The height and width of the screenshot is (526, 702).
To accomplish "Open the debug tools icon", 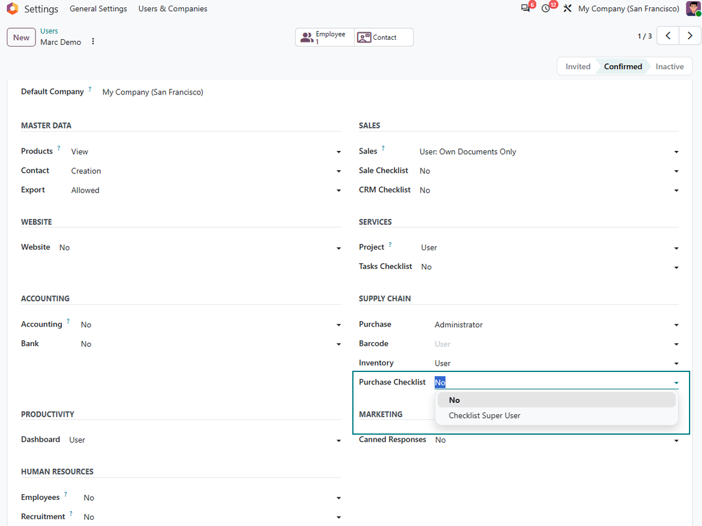I will [x=567, y=9].
